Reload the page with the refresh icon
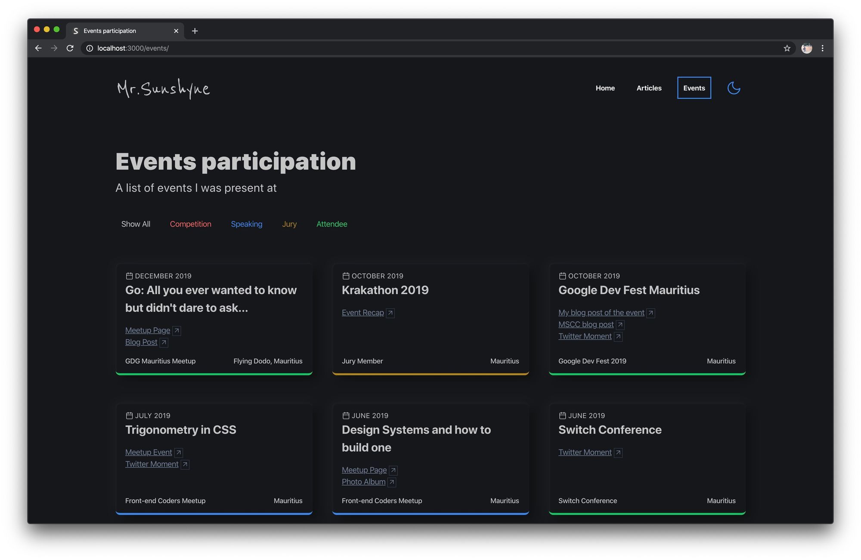 point(70,48)
